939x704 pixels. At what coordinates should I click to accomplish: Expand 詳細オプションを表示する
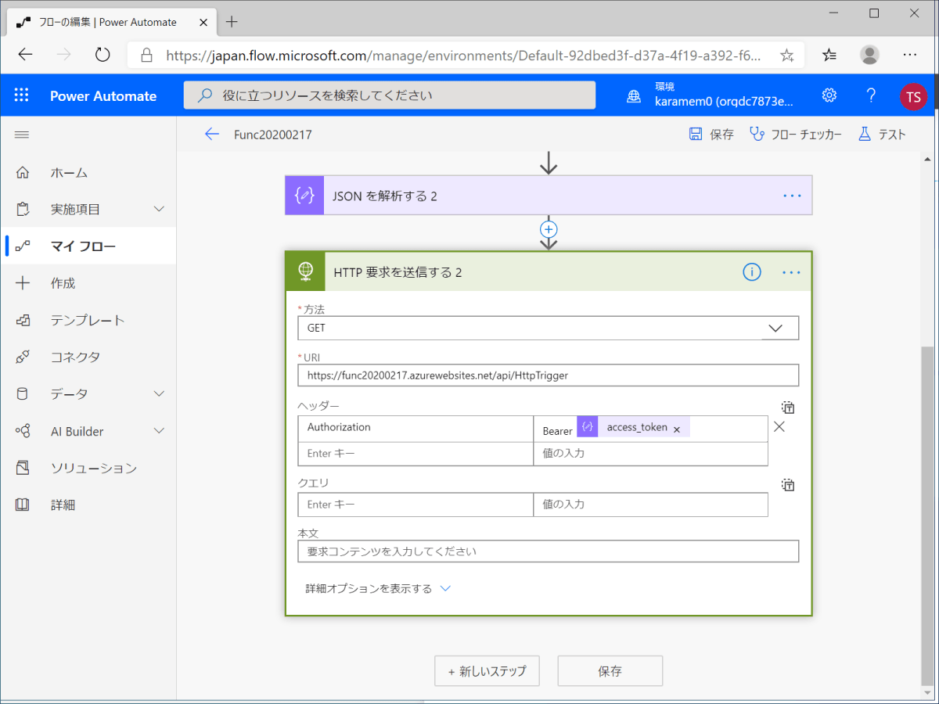[x=378, y=588]
